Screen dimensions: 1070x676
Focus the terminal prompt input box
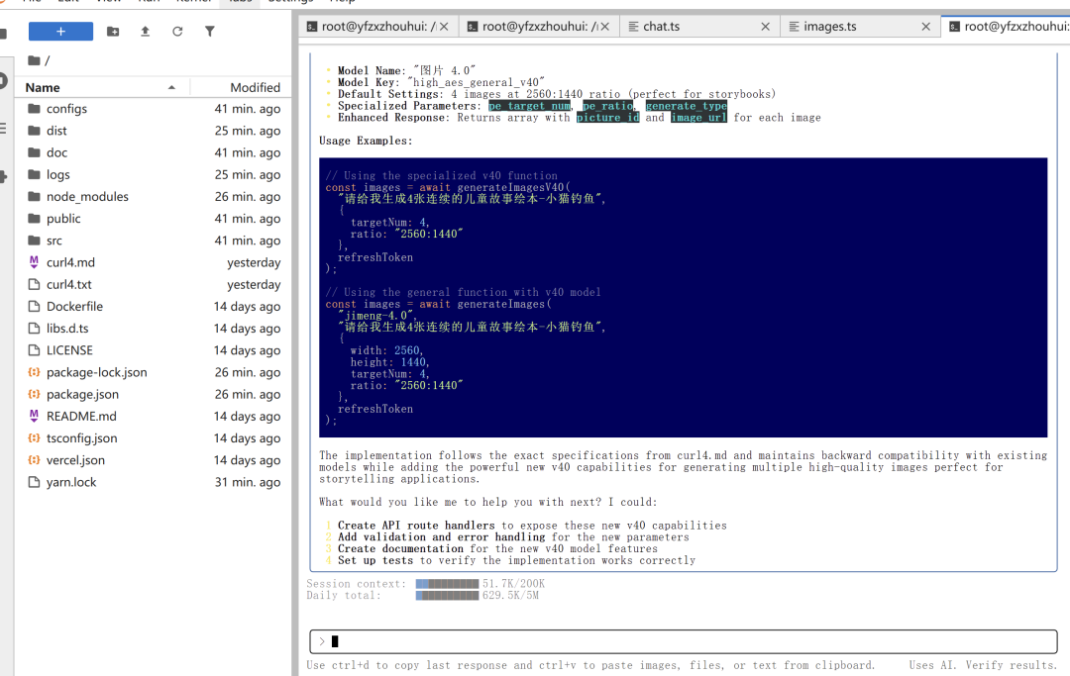click(x=684, y=641)
